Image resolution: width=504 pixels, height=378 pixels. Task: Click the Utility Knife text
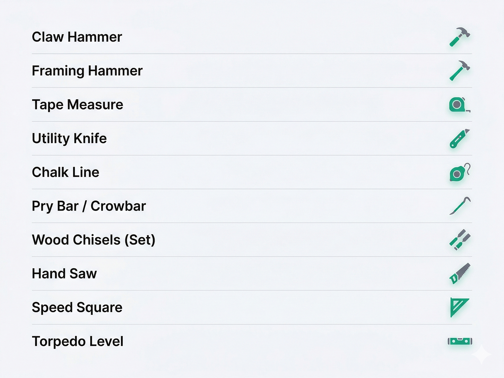[x=69, y=139]
